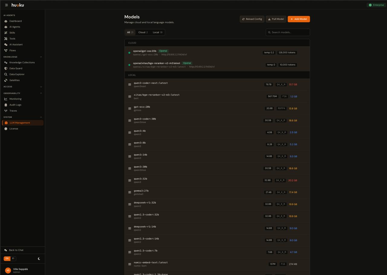The height and width of the screenshot is (275, 387).
Task: Expand the Access section
Action: click(x=41, y=87)
